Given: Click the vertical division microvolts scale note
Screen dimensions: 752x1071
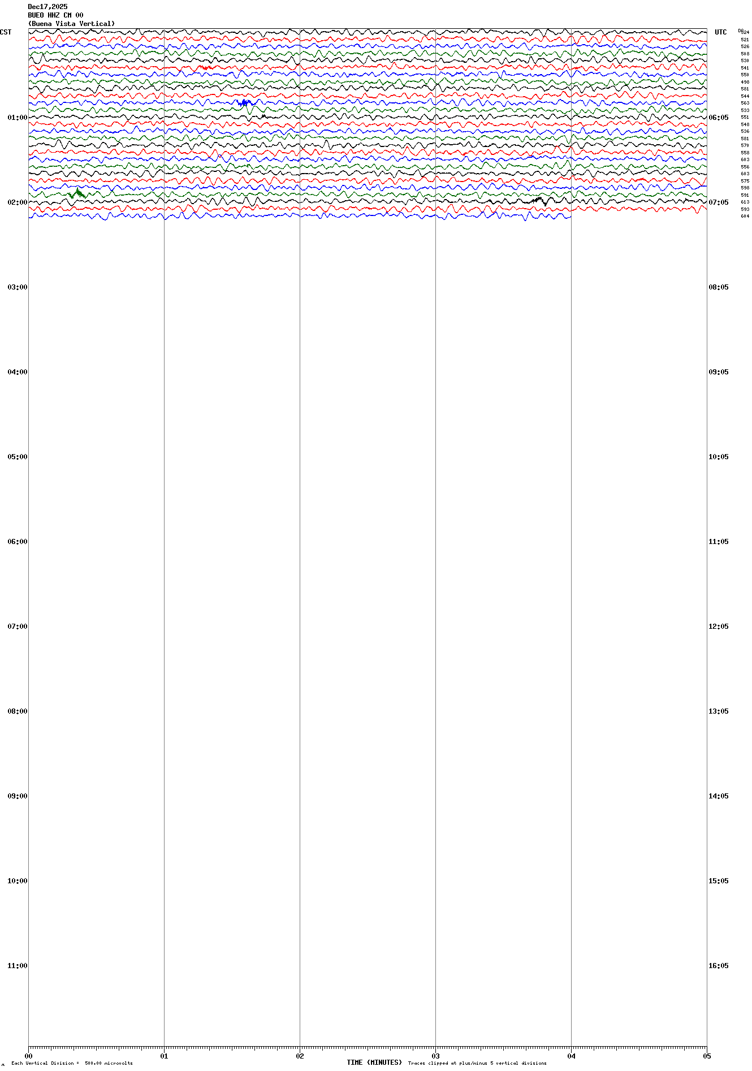Looking at the screenshot, I should pos(72,1063).
